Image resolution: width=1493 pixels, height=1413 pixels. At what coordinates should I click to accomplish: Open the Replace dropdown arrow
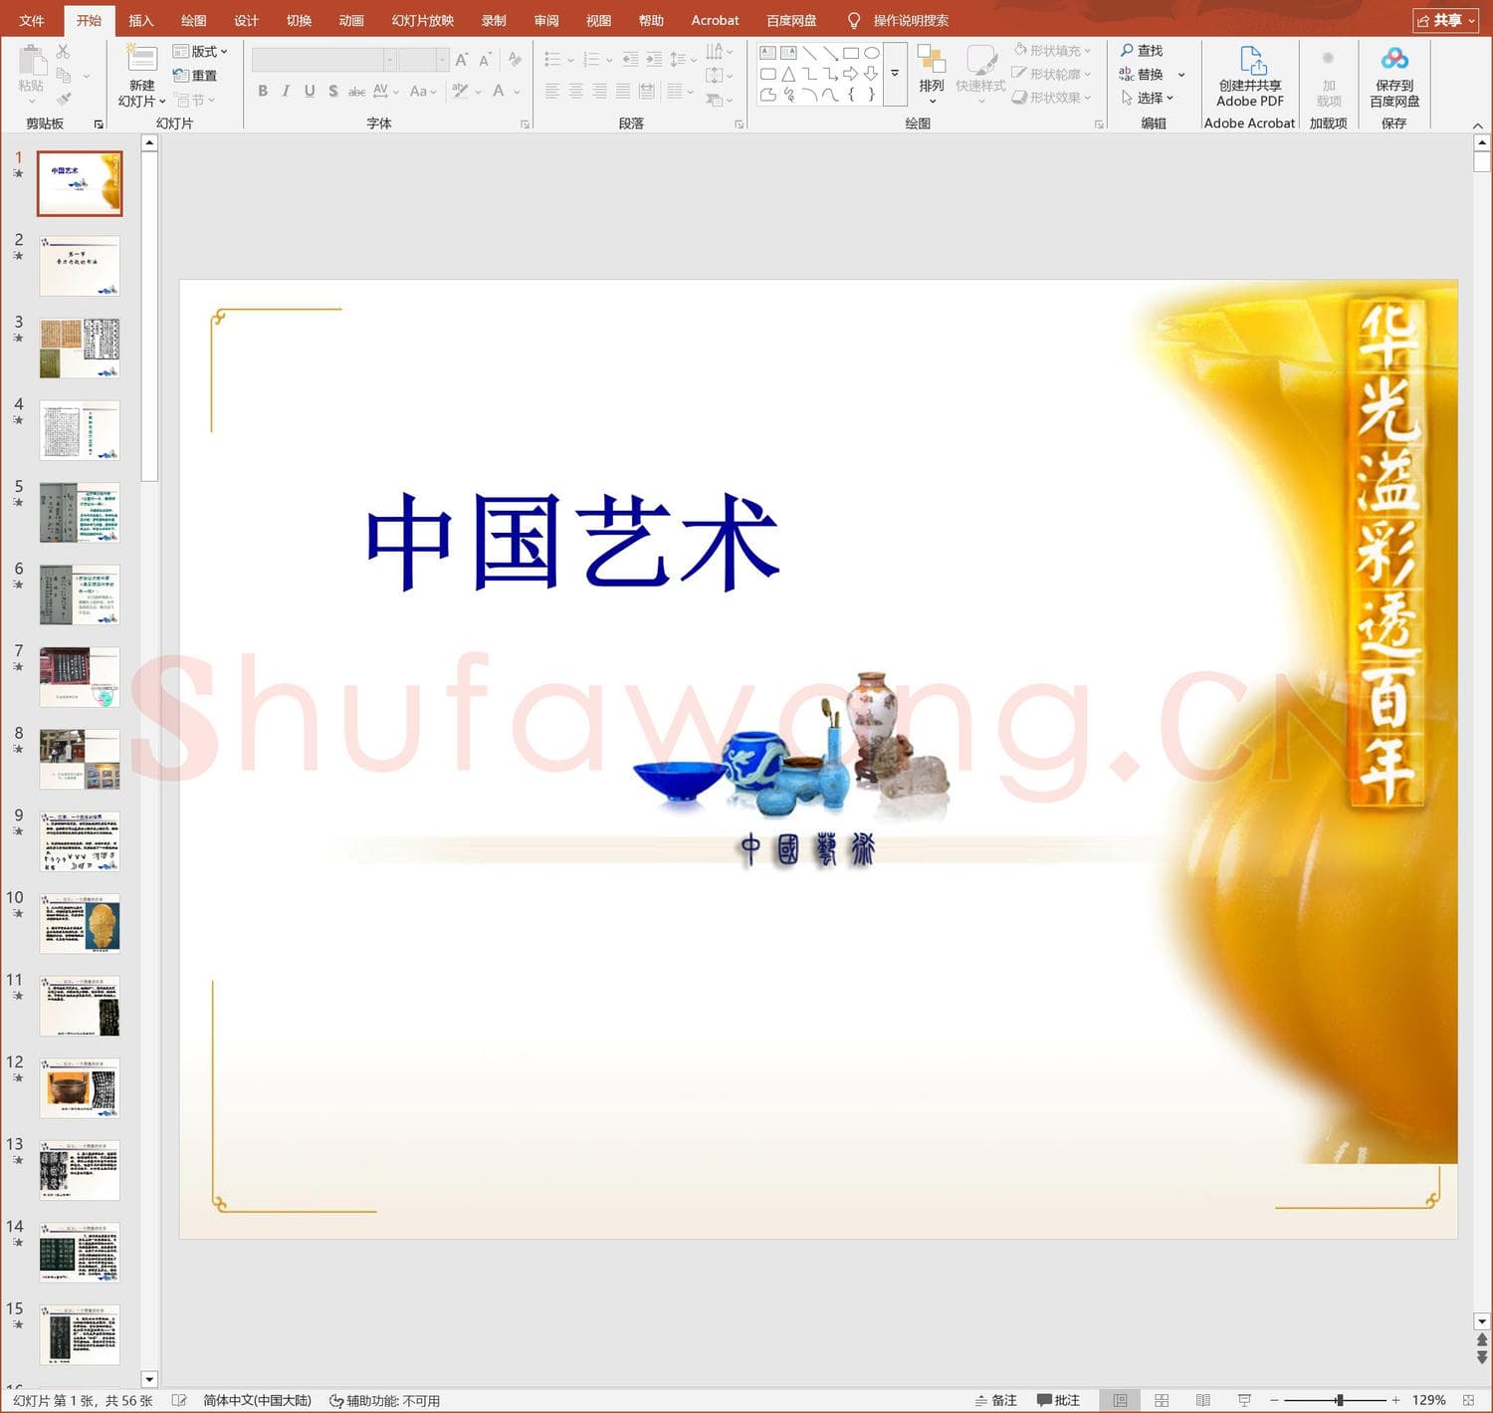1181,75
